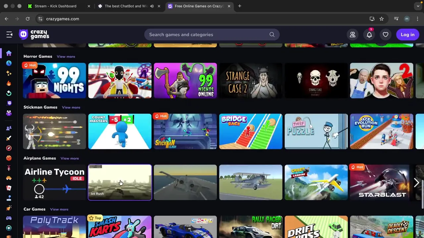Open Card games icon in sidebar
Image resolution: width=424 pixels, height=238 pixels.
[9, 188]
